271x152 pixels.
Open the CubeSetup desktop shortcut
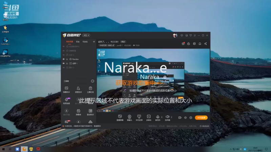coord(5,42)
